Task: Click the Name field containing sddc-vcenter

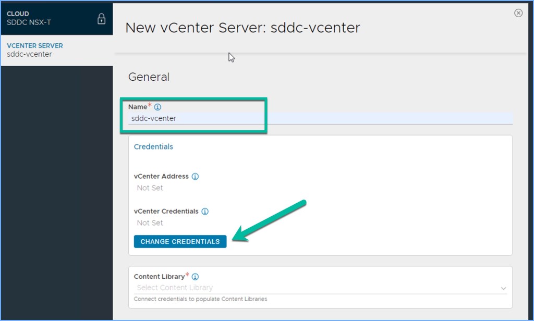Action: [x=313, y=118]
